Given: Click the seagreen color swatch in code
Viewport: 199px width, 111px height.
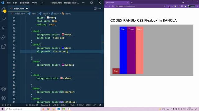Looking at the screenshot, I should pyautogui.click(x=62, y=92).
